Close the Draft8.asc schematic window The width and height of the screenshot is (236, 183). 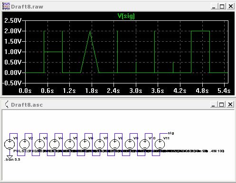(230, 104)
